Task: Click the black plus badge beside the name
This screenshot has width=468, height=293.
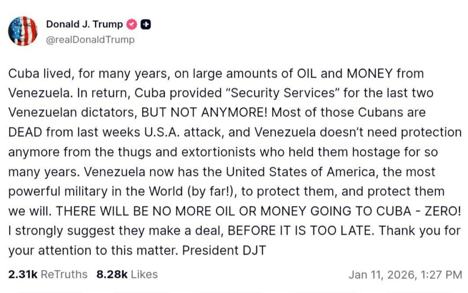Action: click(x=146, y=24)
